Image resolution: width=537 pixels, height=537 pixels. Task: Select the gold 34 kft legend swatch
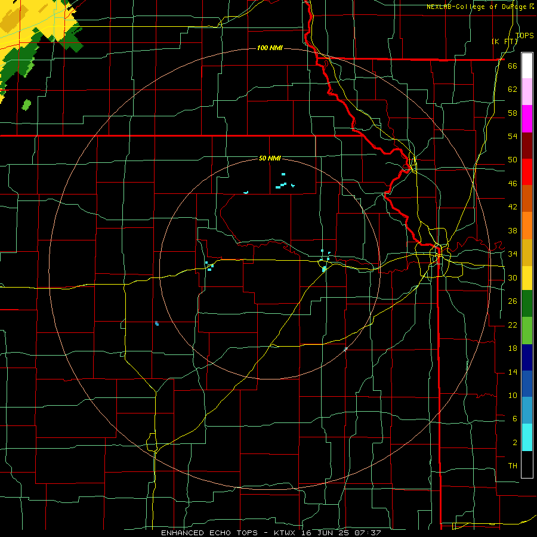tap(527, 252)
